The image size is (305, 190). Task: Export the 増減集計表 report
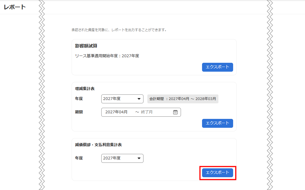(x=217, y=123)
